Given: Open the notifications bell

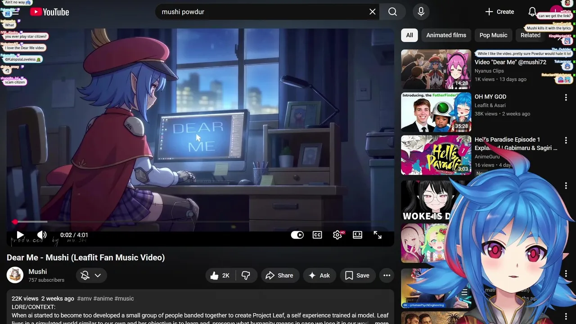Looking at the screenshot, I should [532, 12].
